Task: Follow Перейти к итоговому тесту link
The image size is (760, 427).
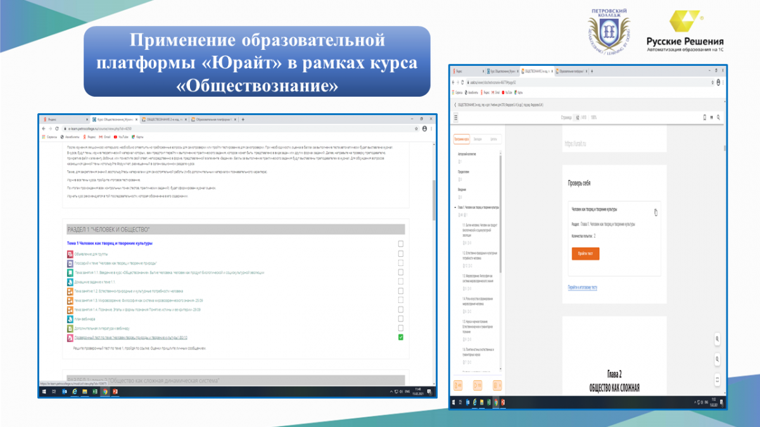Action: 582,287
